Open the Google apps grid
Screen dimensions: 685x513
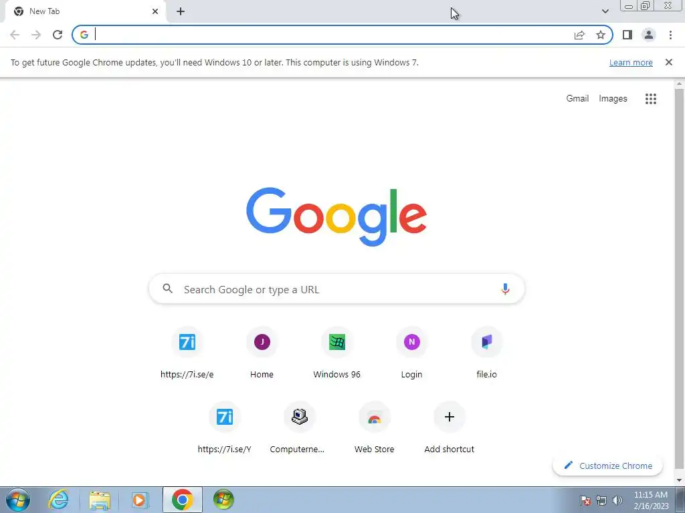tap(650, 99)
